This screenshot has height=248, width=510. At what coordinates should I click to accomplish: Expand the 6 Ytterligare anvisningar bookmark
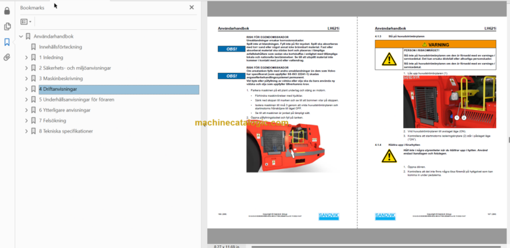27,110
